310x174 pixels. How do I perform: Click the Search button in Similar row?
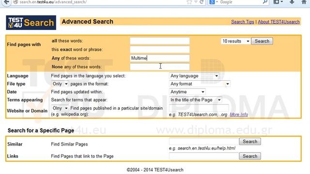[x=250, y=142]
